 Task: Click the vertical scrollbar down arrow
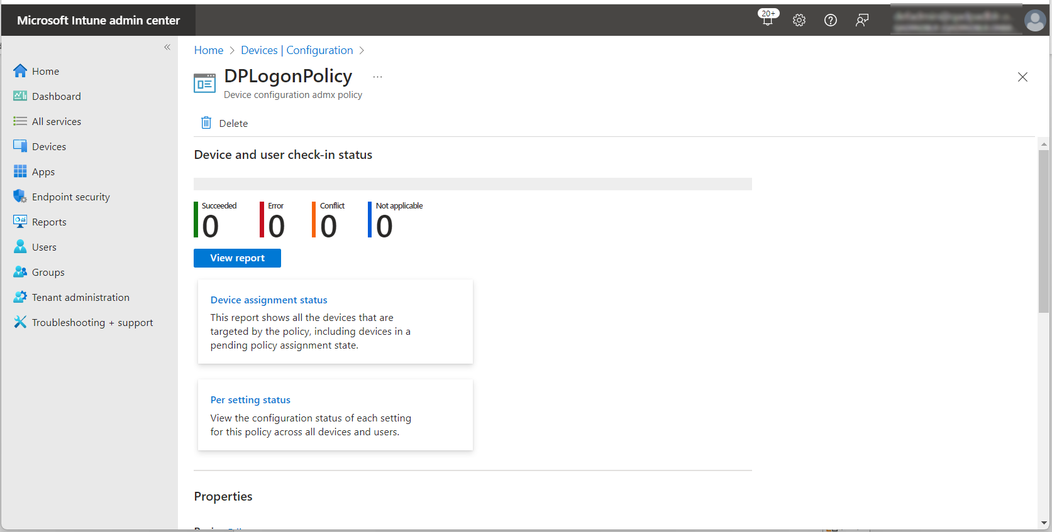click(1044, 523)
